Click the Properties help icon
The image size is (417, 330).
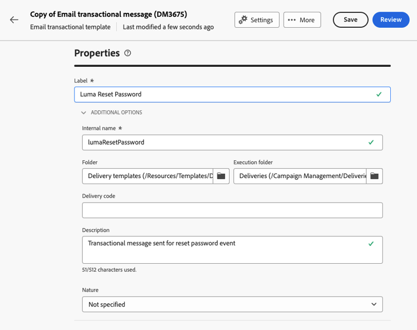tap(128, 53)
